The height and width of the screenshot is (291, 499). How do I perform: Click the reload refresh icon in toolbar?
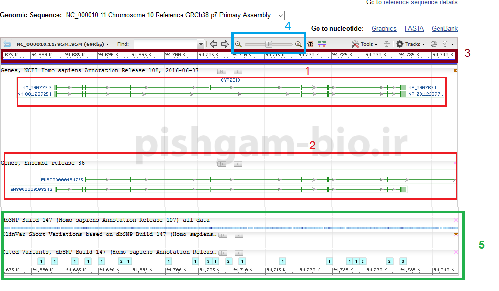coord(434,44)
